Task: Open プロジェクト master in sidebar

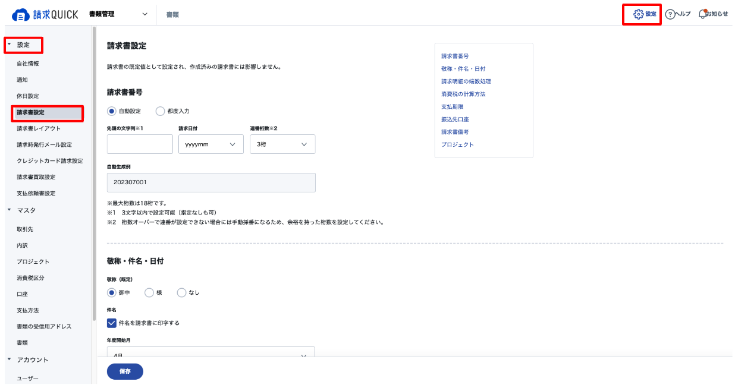Action: (x=33, y=261)
